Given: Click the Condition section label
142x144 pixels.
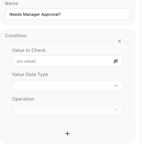Looking at the screenshot, I should pos(16,36).
